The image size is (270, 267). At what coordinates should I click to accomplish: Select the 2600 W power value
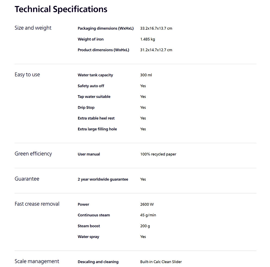147,205
